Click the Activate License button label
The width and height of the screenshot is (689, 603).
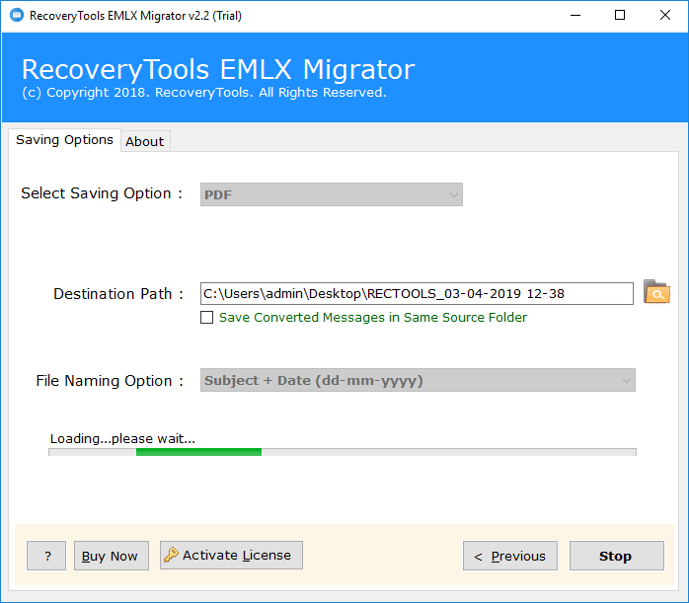point(237,555)
